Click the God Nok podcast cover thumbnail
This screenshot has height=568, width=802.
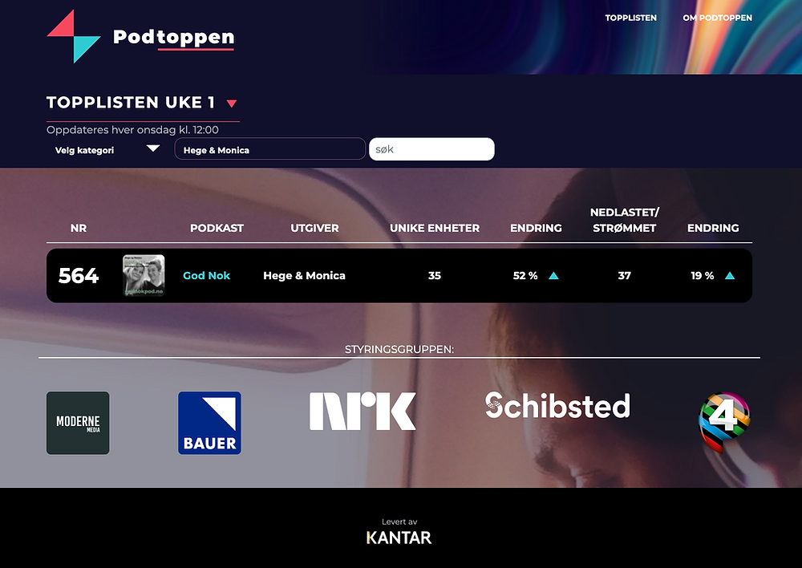[144, 275]
